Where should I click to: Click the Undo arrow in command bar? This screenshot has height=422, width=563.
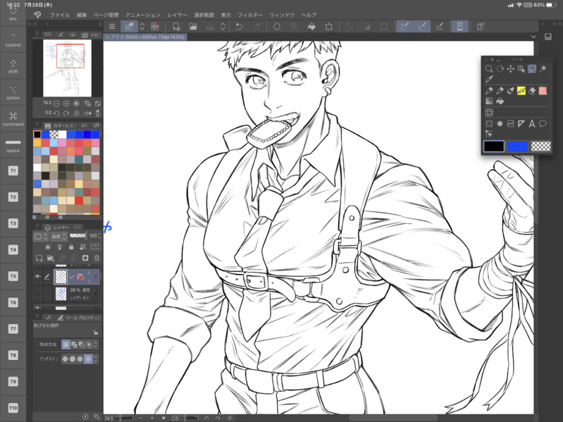239,26
